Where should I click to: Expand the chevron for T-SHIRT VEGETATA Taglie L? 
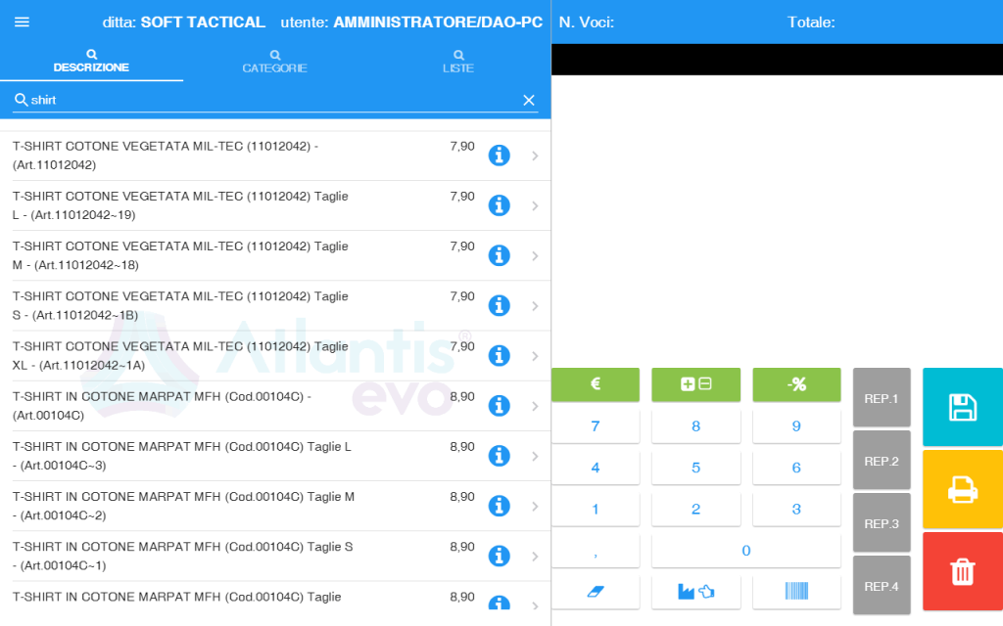[x=535, y=205]
